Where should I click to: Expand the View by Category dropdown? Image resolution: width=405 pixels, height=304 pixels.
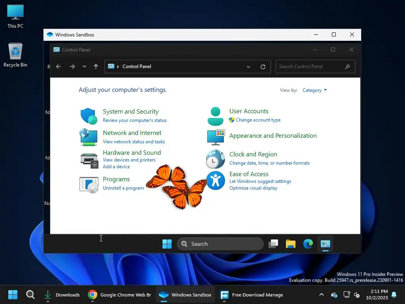point(314,90)
